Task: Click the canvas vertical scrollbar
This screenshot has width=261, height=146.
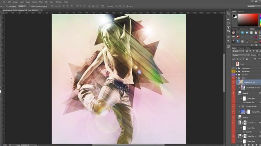Action: [224, 73]
